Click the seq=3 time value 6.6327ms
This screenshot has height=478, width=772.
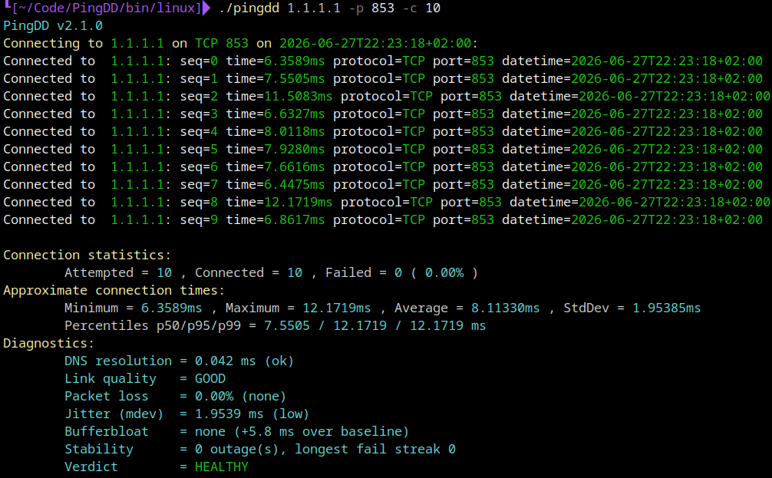coord(295,114)
